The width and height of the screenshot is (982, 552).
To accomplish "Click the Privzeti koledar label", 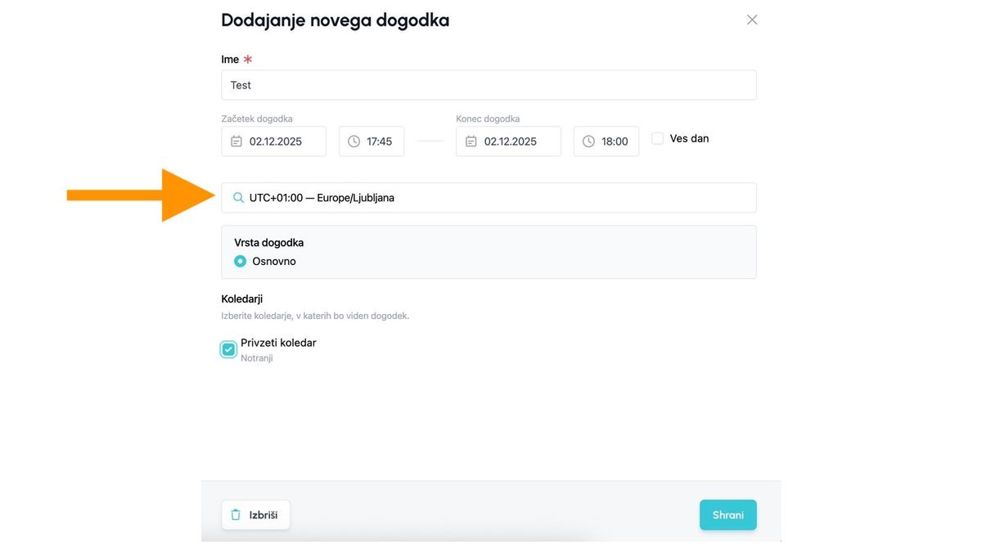I will point(278,343).
